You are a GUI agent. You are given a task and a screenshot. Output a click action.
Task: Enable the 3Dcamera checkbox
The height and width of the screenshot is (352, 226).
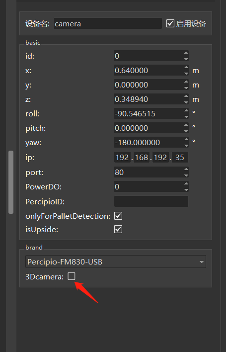coord(72,276)
